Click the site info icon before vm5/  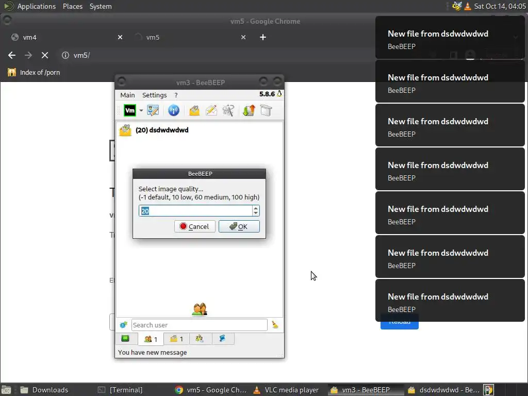65,55
